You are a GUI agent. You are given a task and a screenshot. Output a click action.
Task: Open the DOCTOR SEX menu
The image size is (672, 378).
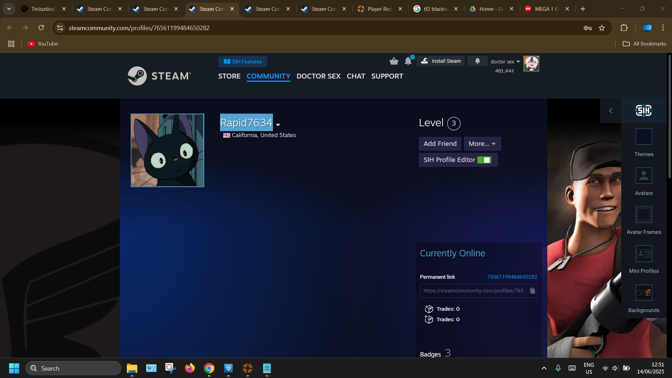318,76
